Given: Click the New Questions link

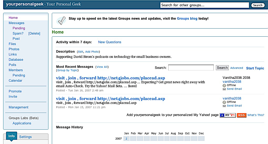Looking at the screenshot, I should pyautogui.click(x=110, y=42).
